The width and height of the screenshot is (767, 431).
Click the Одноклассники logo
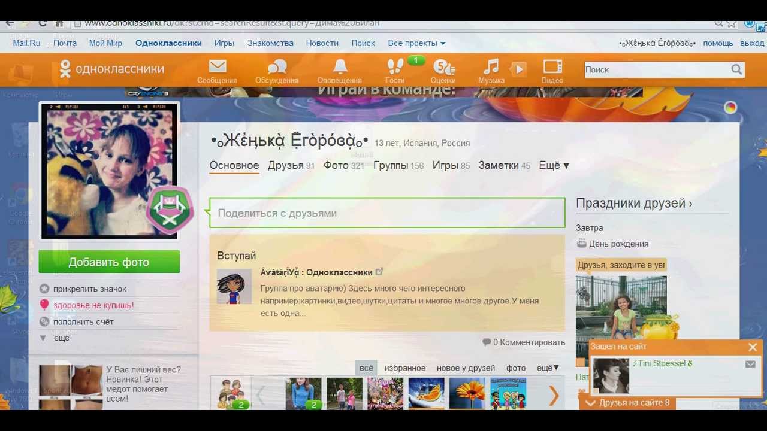111,69
